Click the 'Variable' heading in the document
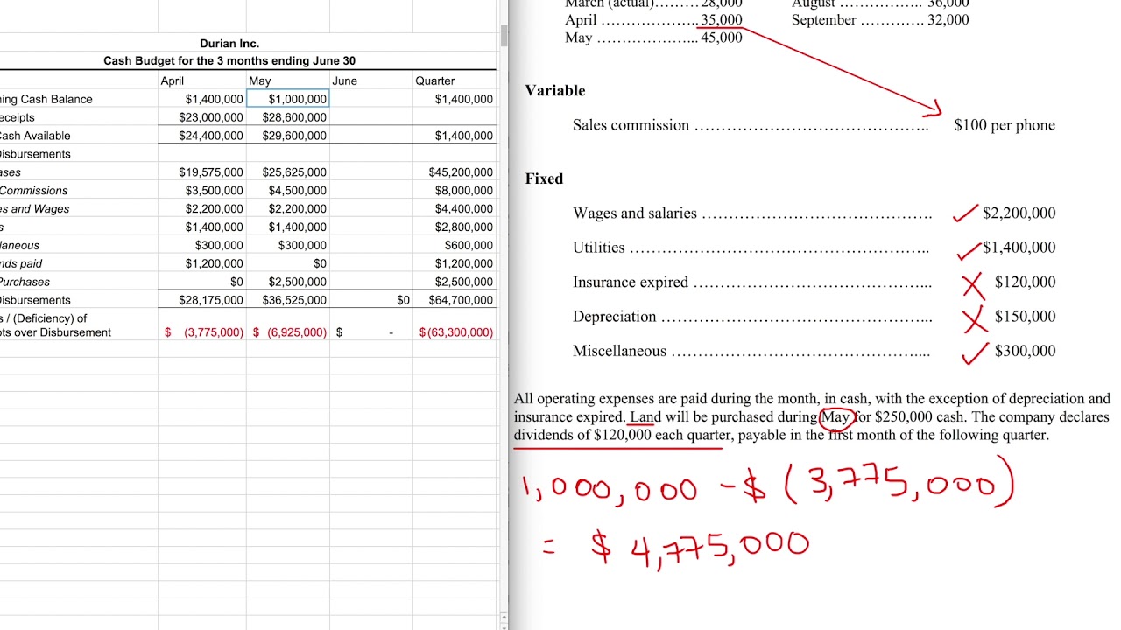1121x630 pixels. pos(555,90)
